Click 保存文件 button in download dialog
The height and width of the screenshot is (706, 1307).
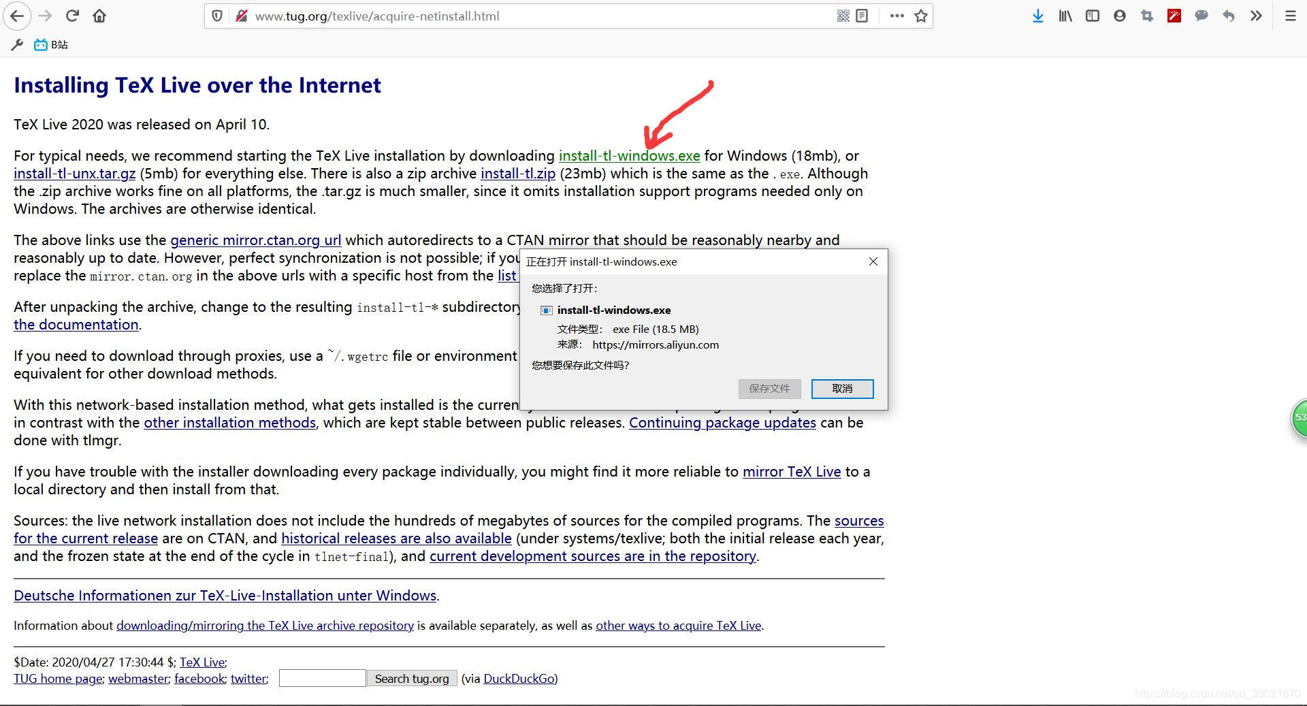click(769, 389)
